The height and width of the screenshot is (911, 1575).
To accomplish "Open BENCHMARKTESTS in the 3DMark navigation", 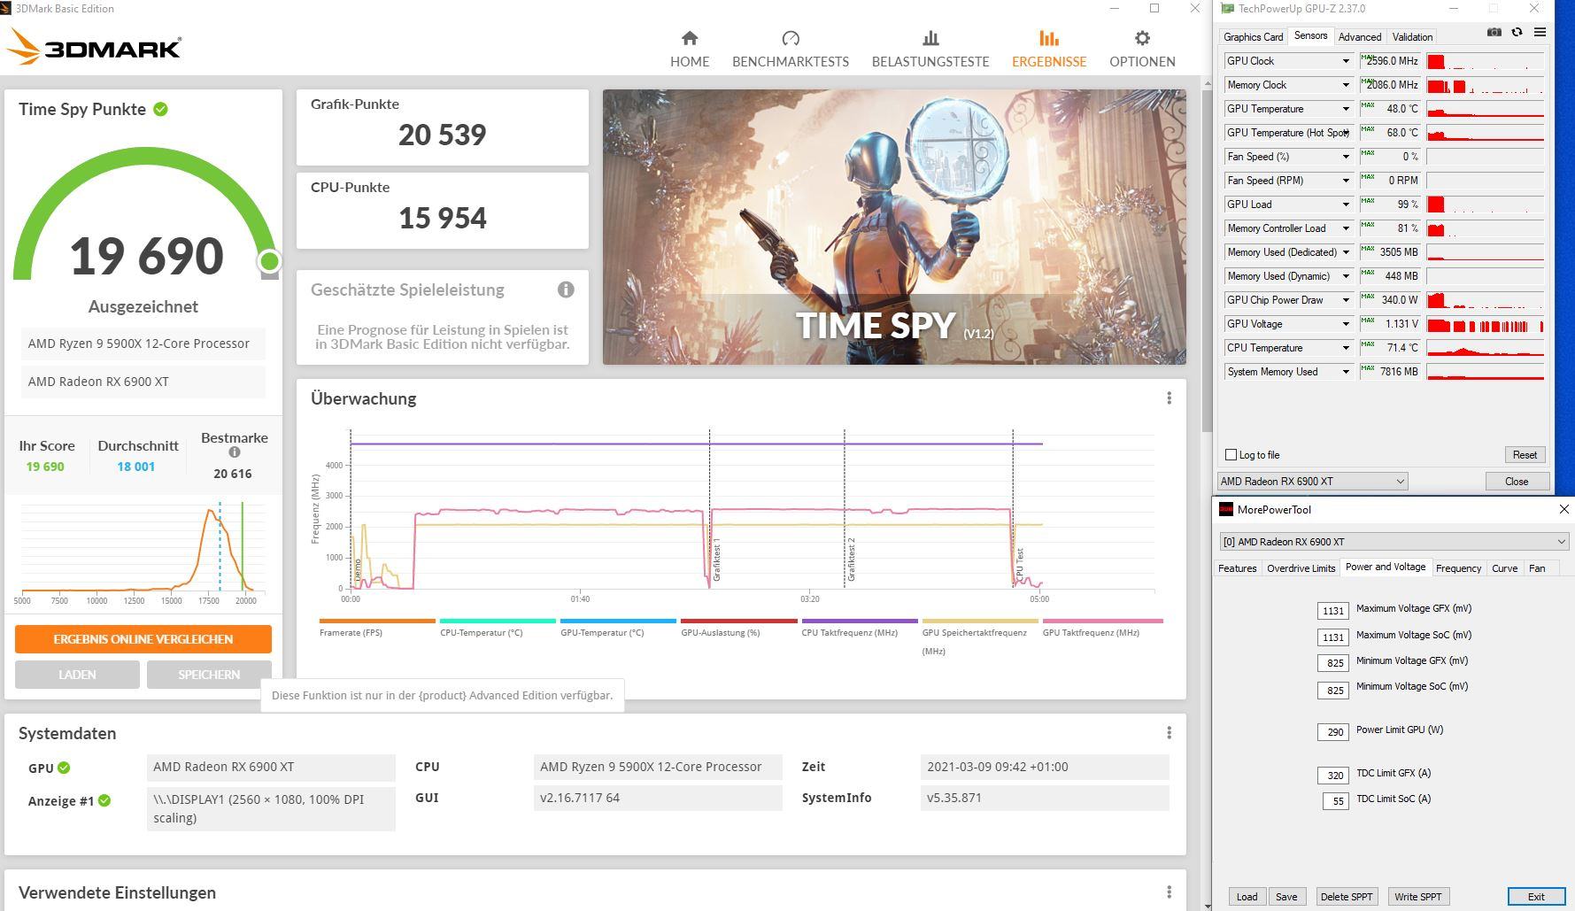I will pyautogui.click(x=790, y=50).
